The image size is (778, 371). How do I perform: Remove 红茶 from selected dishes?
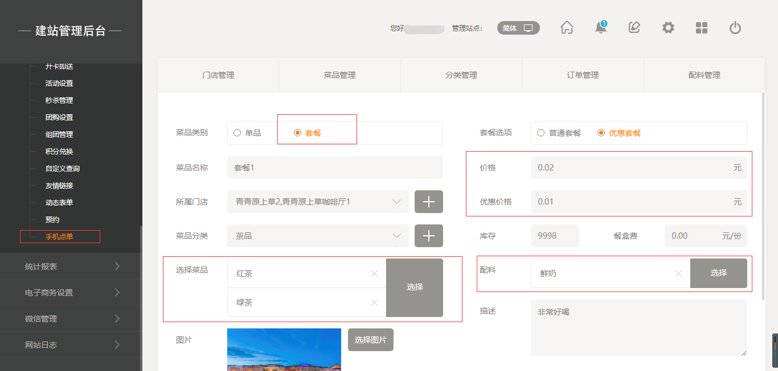pos(374,274)
